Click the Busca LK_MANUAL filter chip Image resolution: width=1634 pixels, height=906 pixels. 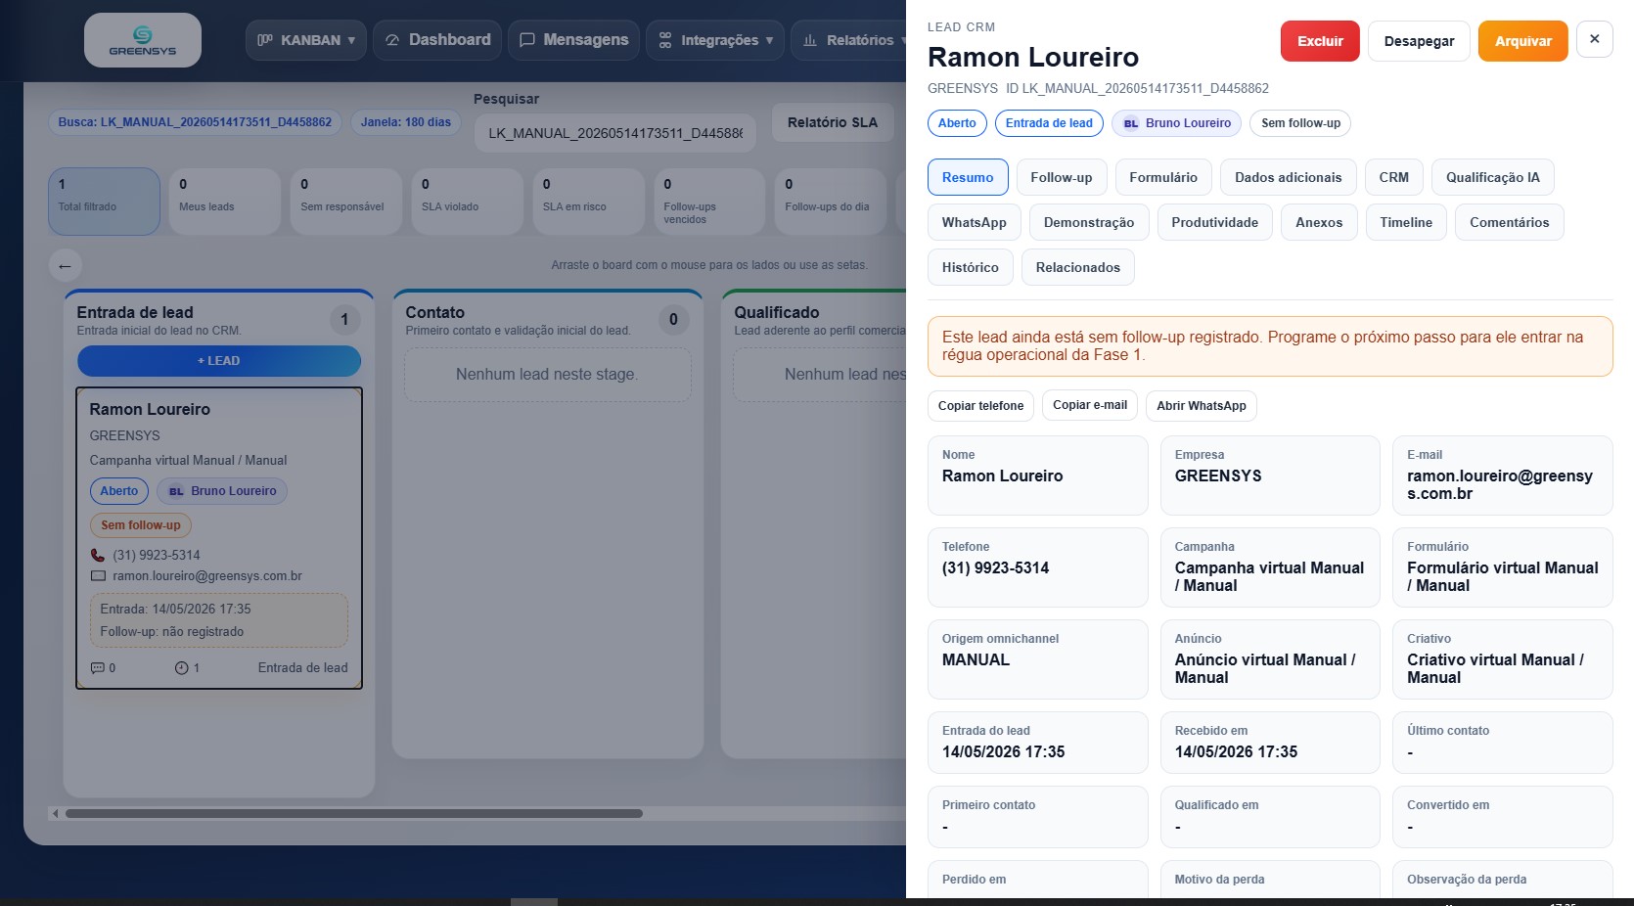pos(195,122)
